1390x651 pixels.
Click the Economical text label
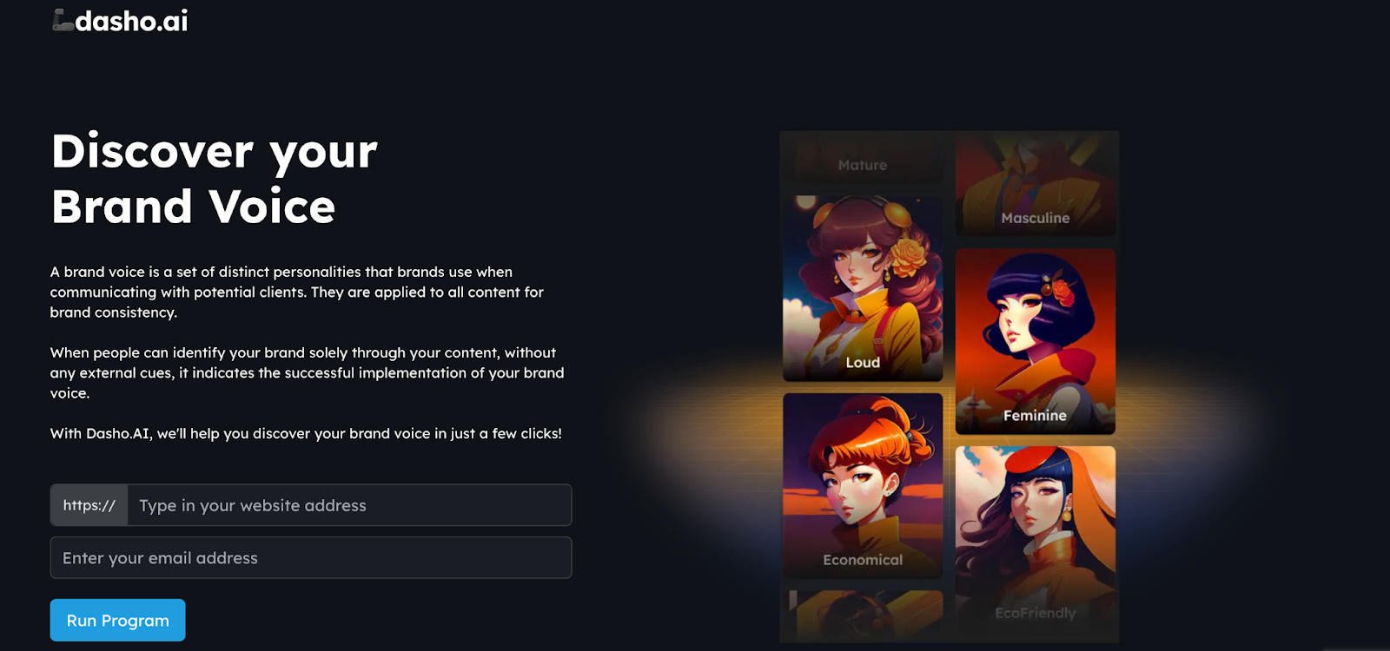(x=863, y=560)
